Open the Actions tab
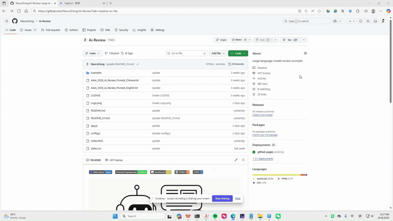Viewport: 393px width, 221px height. point(71,30)
